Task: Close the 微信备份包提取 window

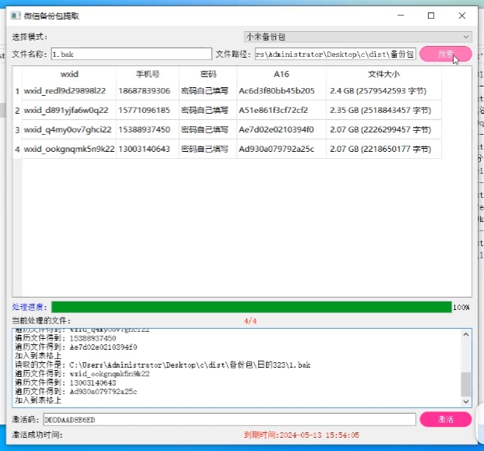Action: [461, 16]
